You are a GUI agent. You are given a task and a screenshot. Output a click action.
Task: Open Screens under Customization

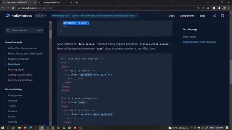(12, 112)
